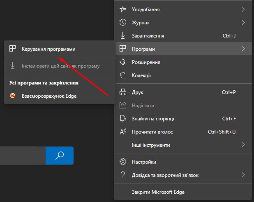Click the apps grid icon next to Програми
This screenshot has height=202, width=254.
(x=122, y=49)
